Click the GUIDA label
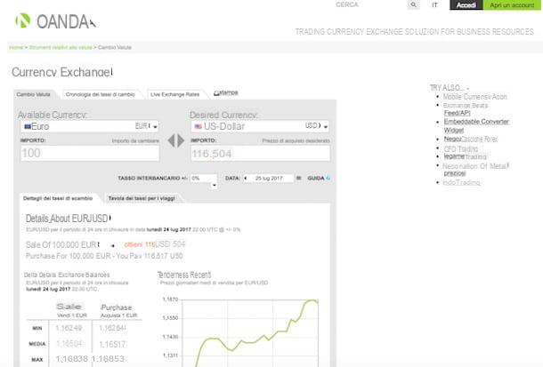The height and width of the screenshot is (367, 543). coord(316,179)
